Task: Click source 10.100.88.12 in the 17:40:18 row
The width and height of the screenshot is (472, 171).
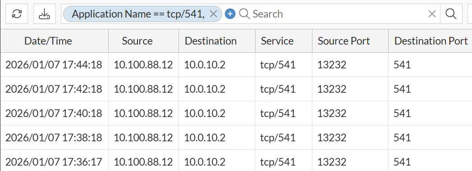Action: [x=143, y=113]
